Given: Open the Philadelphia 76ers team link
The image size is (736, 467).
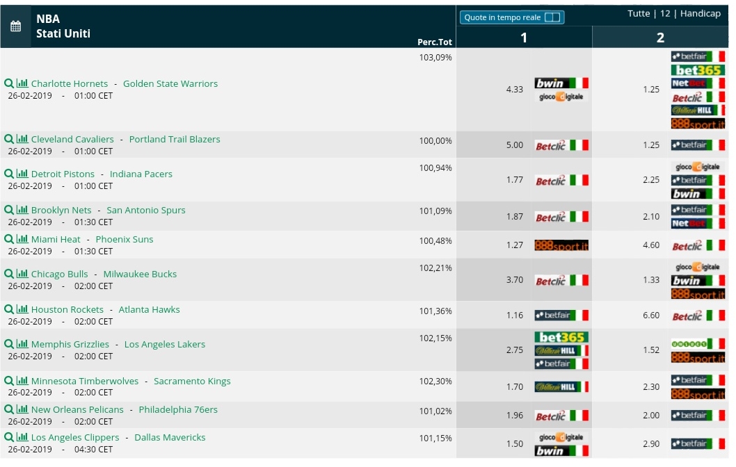Looking at the screenshot, I should 178,409.
